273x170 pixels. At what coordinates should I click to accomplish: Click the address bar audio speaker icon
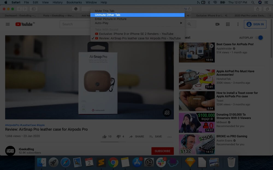(186, 9)
